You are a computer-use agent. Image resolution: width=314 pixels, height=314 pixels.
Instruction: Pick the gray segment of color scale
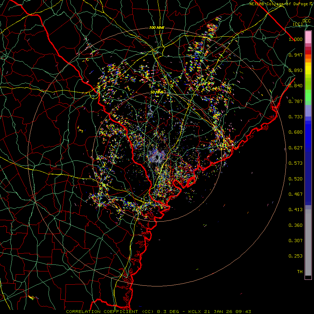[x=308, y=242]
